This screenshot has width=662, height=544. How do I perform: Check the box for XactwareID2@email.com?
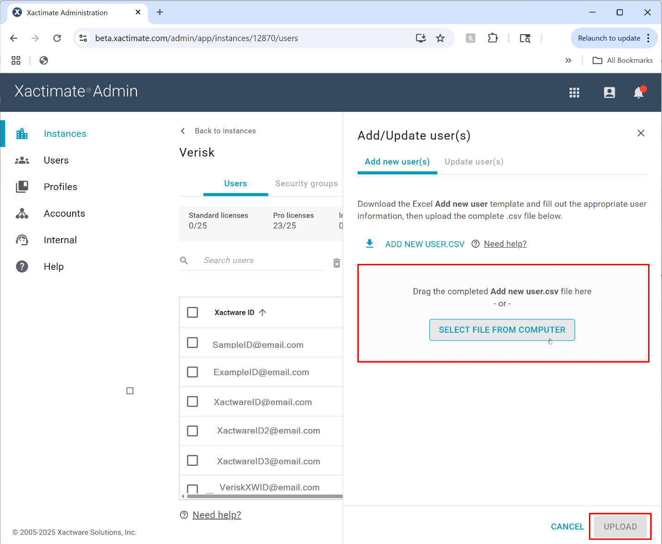(192, 431)
